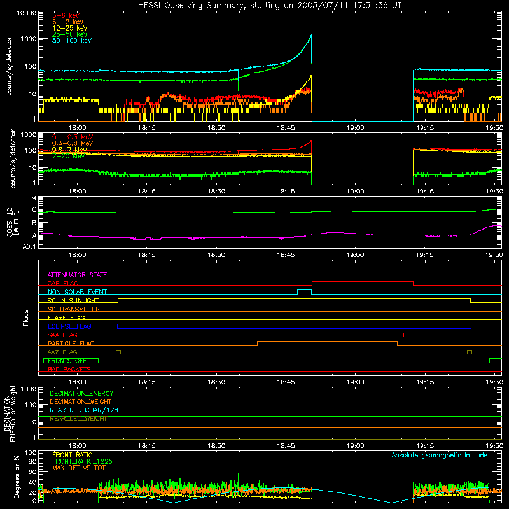Click the '0.1-0.3 MeV' legend label
The image size is (509, 509).
73,137
